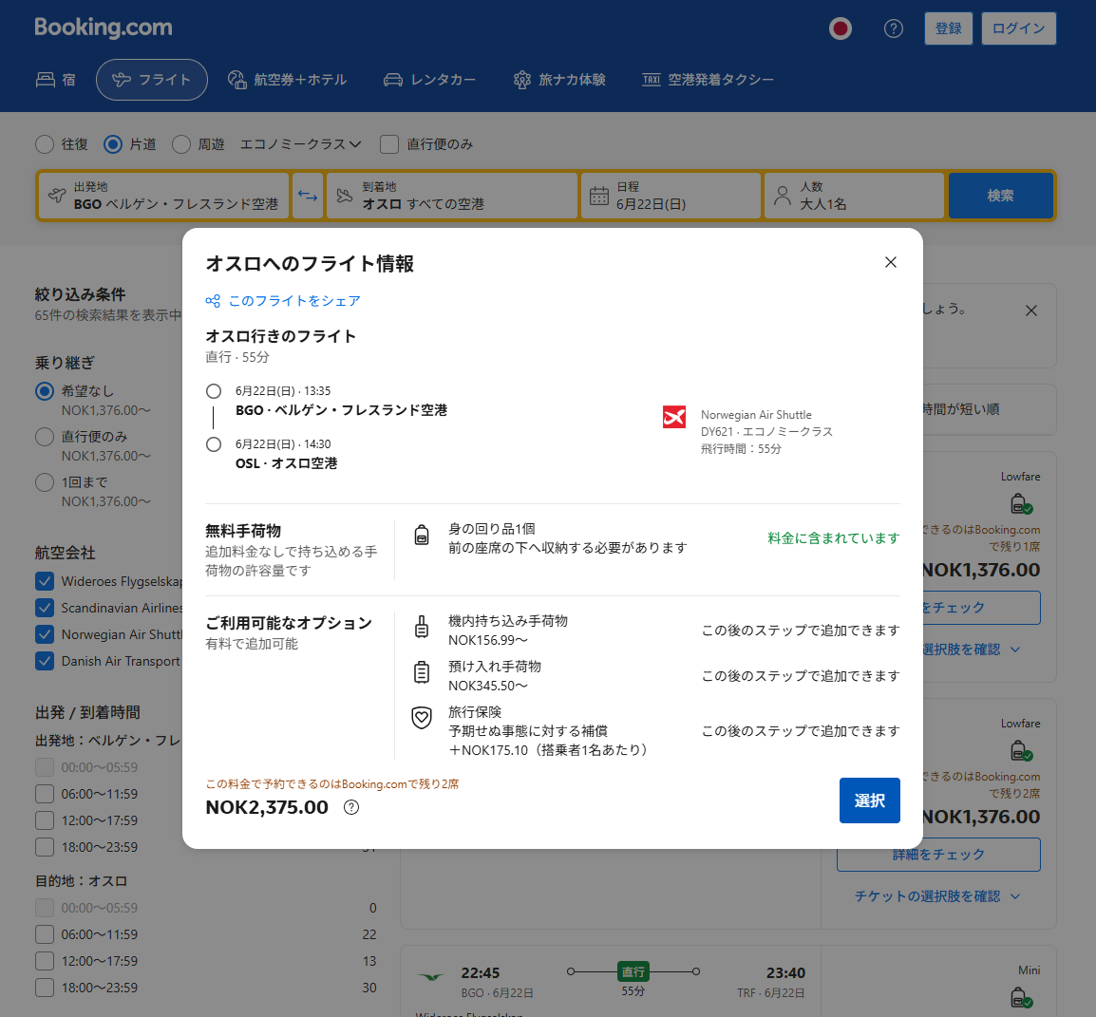The width and height of the screenshot is (1096, 1017).
Task: Select 宿 with the bed icon
Action: [x=55, y=79]
